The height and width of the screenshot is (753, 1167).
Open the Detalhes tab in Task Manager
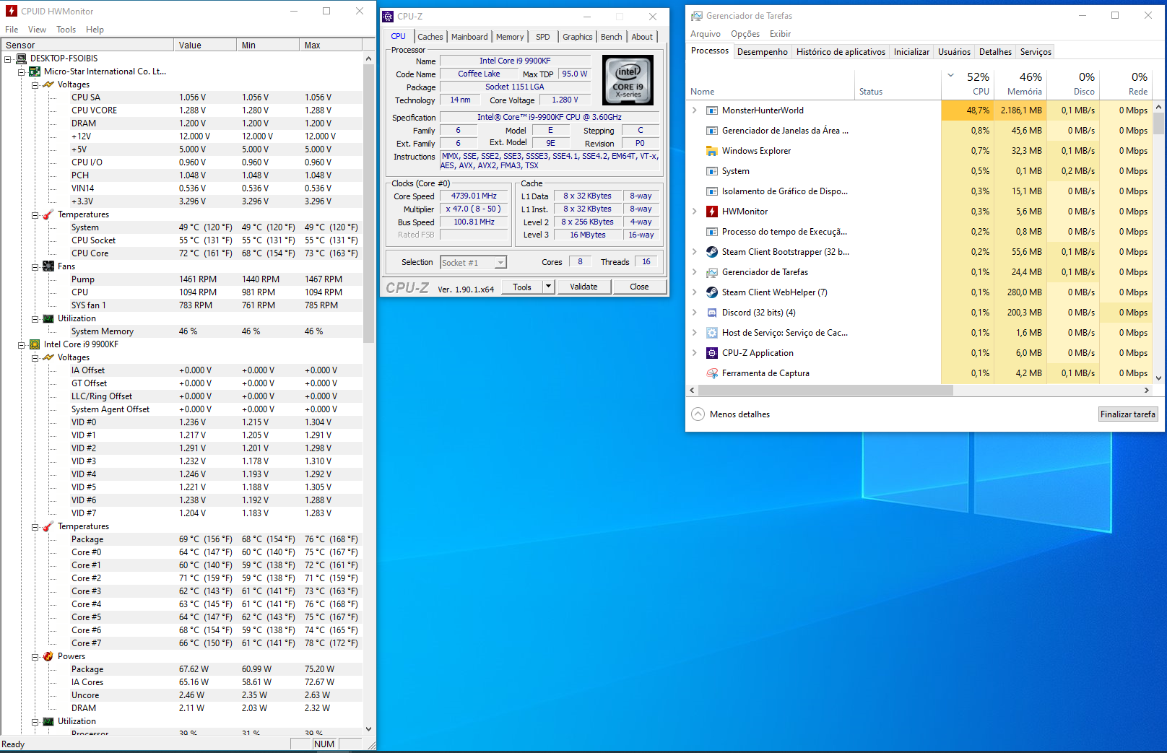(995, 52)
